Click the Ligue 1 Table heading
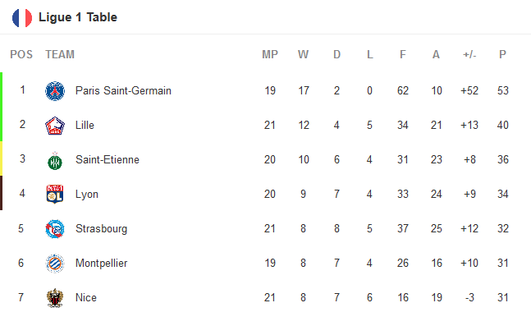 click(78, 17)
